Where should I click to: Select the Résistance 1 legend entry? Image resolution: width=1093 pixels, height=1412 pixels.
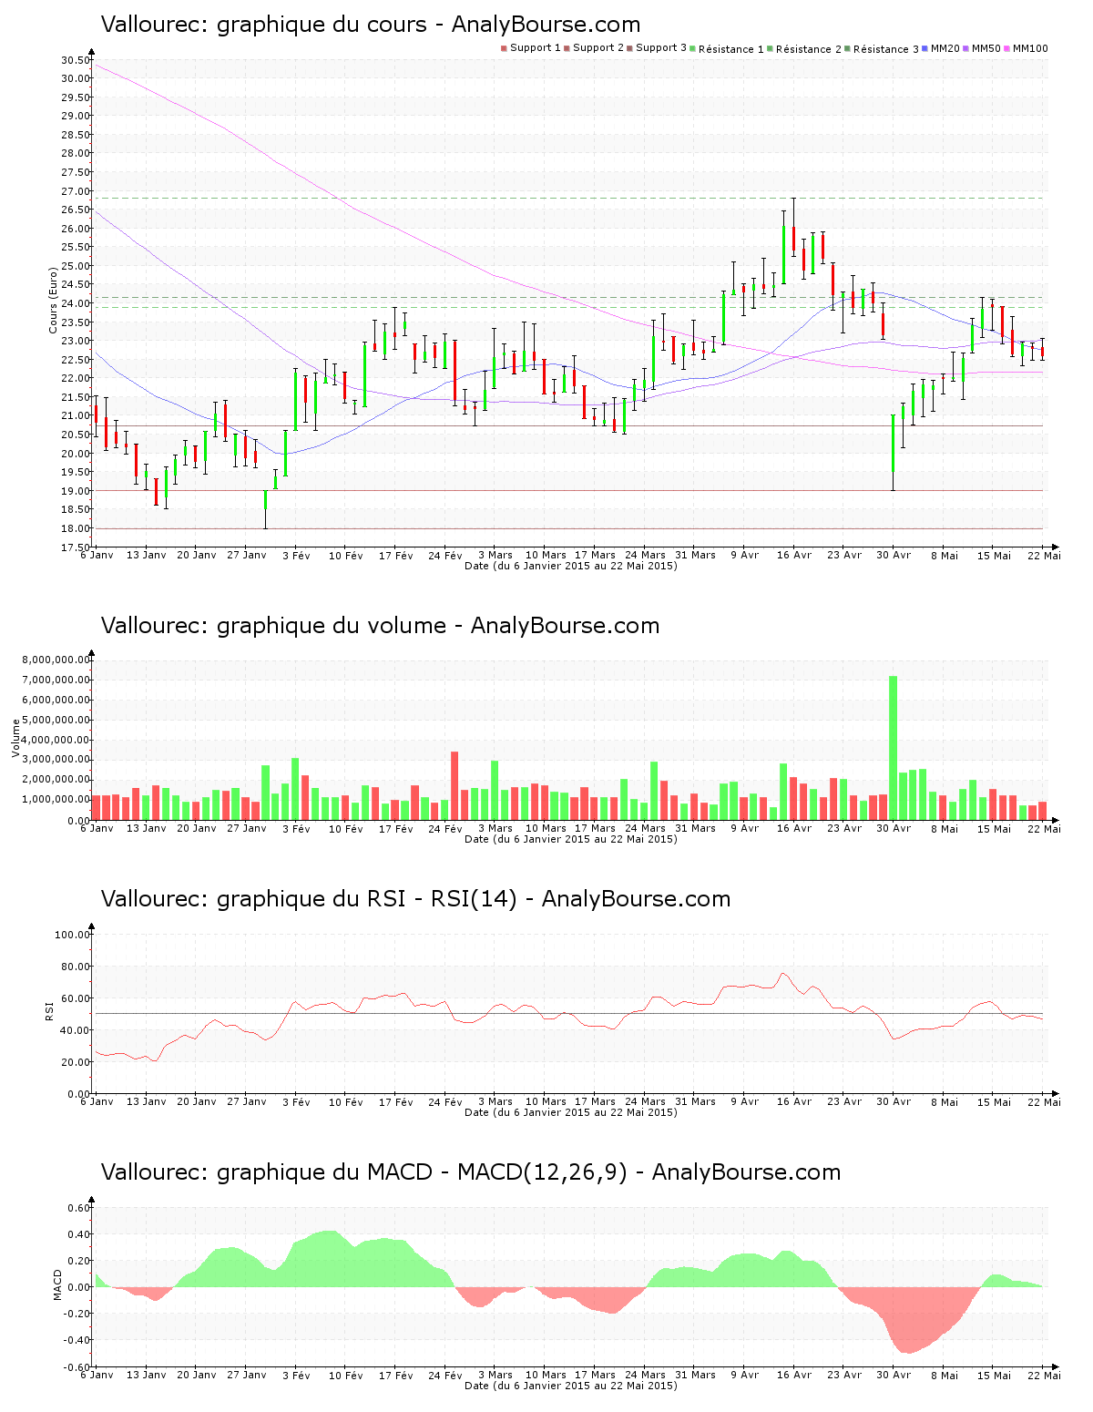click(727, 49)
